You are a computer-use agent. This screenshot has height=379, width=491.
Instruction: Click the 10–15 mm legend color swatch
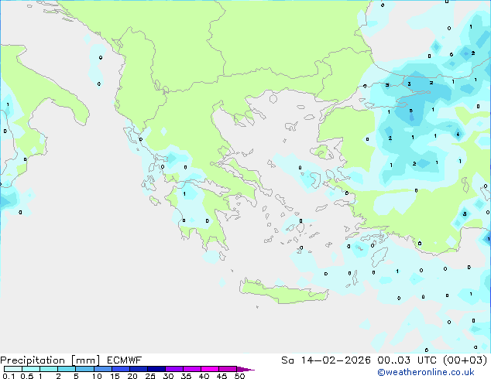(102, 369)
